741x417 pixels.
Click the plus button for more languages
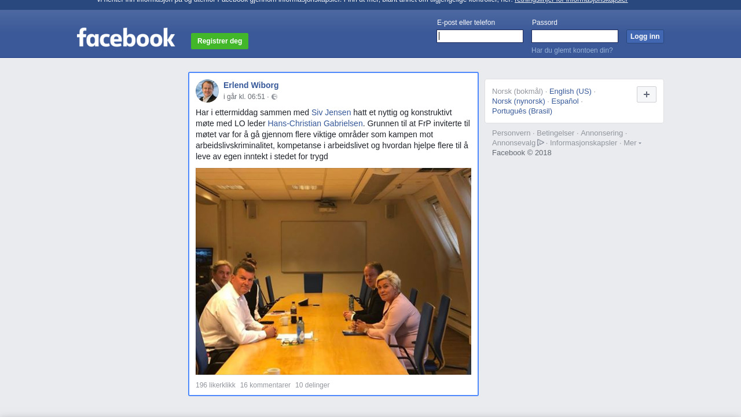[x=647, y=94]
